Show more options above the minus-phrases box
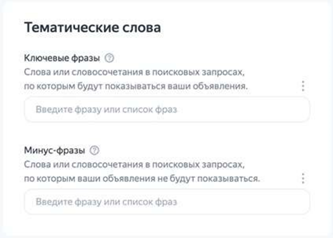 pos(304,178)
